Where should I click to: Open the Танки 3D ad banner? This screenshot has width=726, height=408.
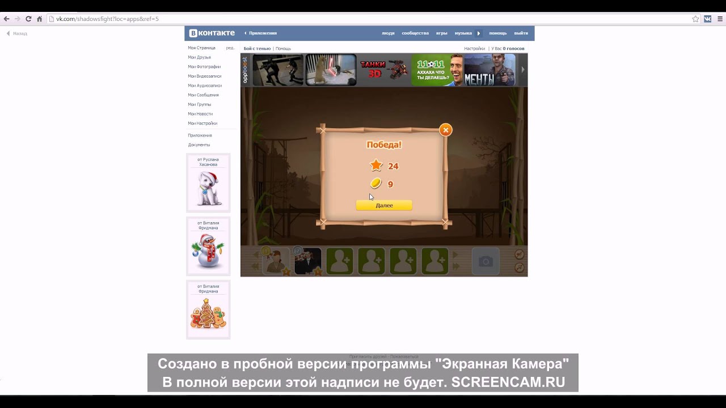pos(384,70)
